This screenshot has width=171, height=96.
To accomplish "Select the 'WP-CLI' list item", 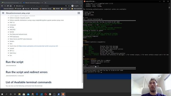I will point(12,51).
